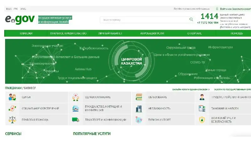This screenshot has width=251, height=141.
Task: Click the search magnifier icon
Action: click(x=191, y=19)
